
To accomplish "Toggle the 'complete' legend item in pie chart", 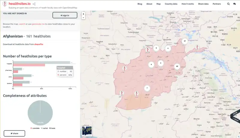I will (x=35, y=128).
